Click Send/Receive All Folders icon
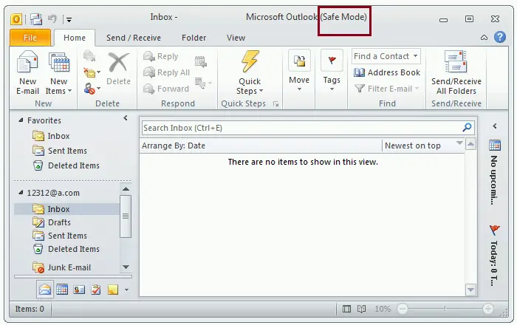This screenshot has width=517, height=325. 456,61
